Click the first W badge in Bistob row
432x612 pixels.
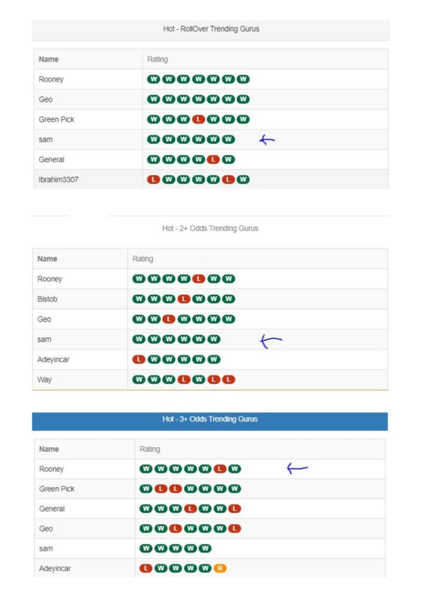point(139,299)
